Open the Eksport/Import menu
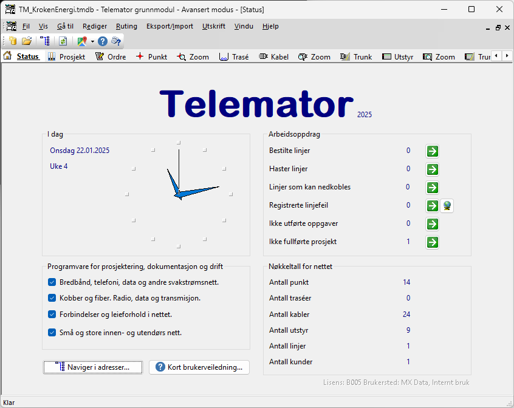 coord(170,26)
